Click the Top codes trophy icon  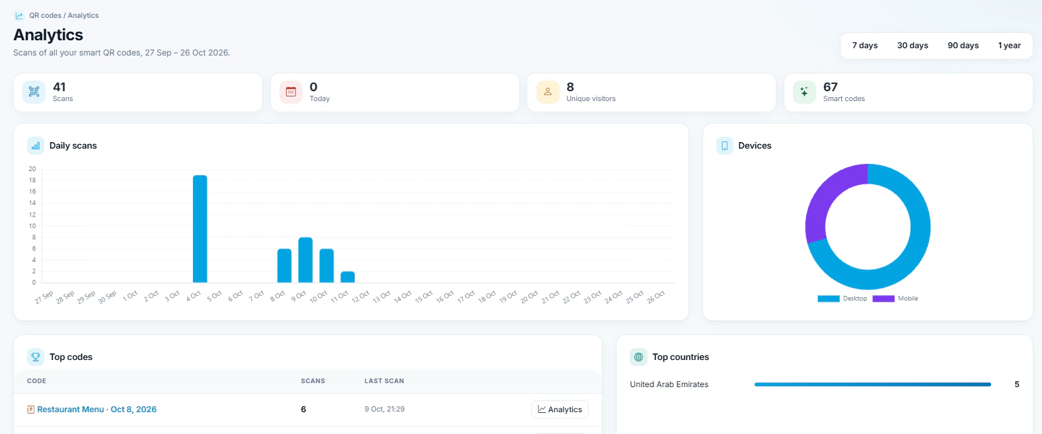point(36,357)
